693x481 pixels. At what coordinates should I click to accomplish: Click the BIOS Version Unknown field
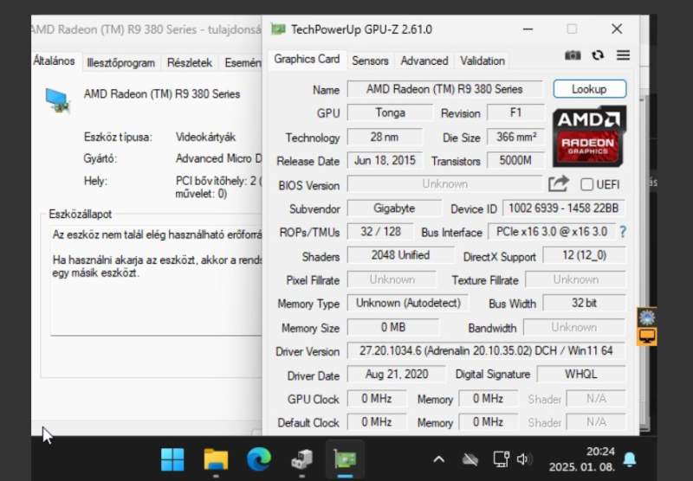tap(444, 183)
